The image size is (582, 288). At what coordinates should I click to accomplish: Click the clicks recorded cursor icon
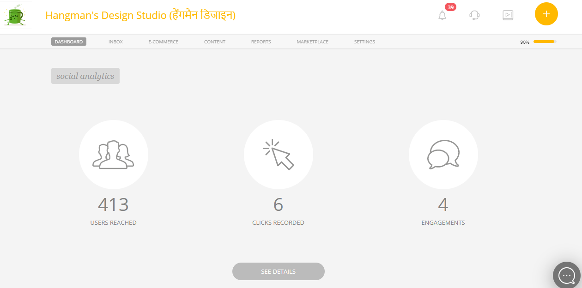[279, 155]
